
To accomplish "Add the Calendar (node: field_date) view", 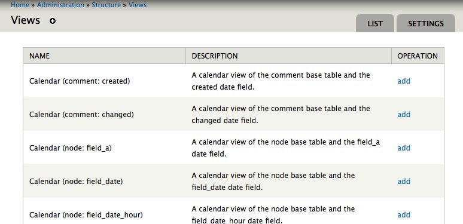I will [404, 181].
